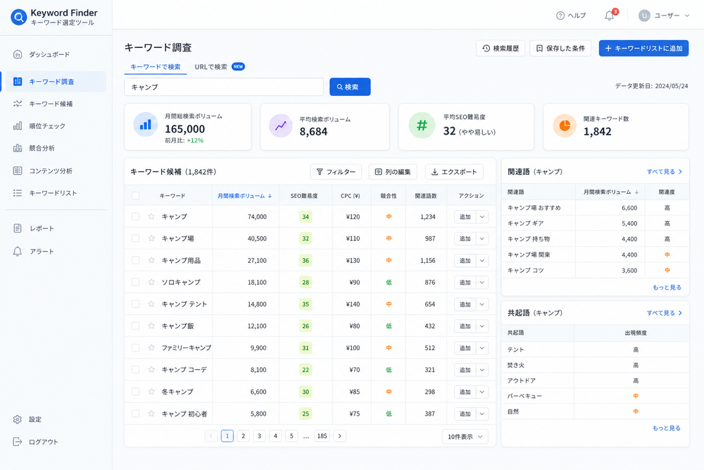704x470 pixels.
Task: Click the 列の編集 button
Action: tap(393, 172)
